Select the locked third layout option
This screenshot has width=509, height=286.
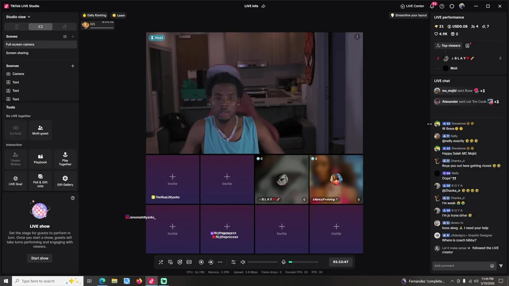[64, 27]
